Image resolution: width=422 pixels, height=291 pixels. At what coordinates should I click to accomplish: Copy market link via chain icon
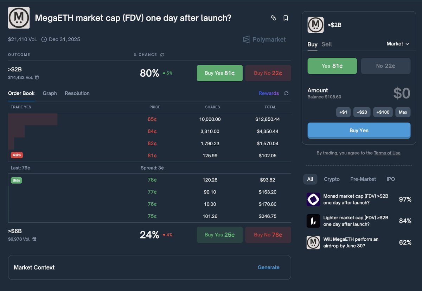pyautogui.click(x=273, y=18)
